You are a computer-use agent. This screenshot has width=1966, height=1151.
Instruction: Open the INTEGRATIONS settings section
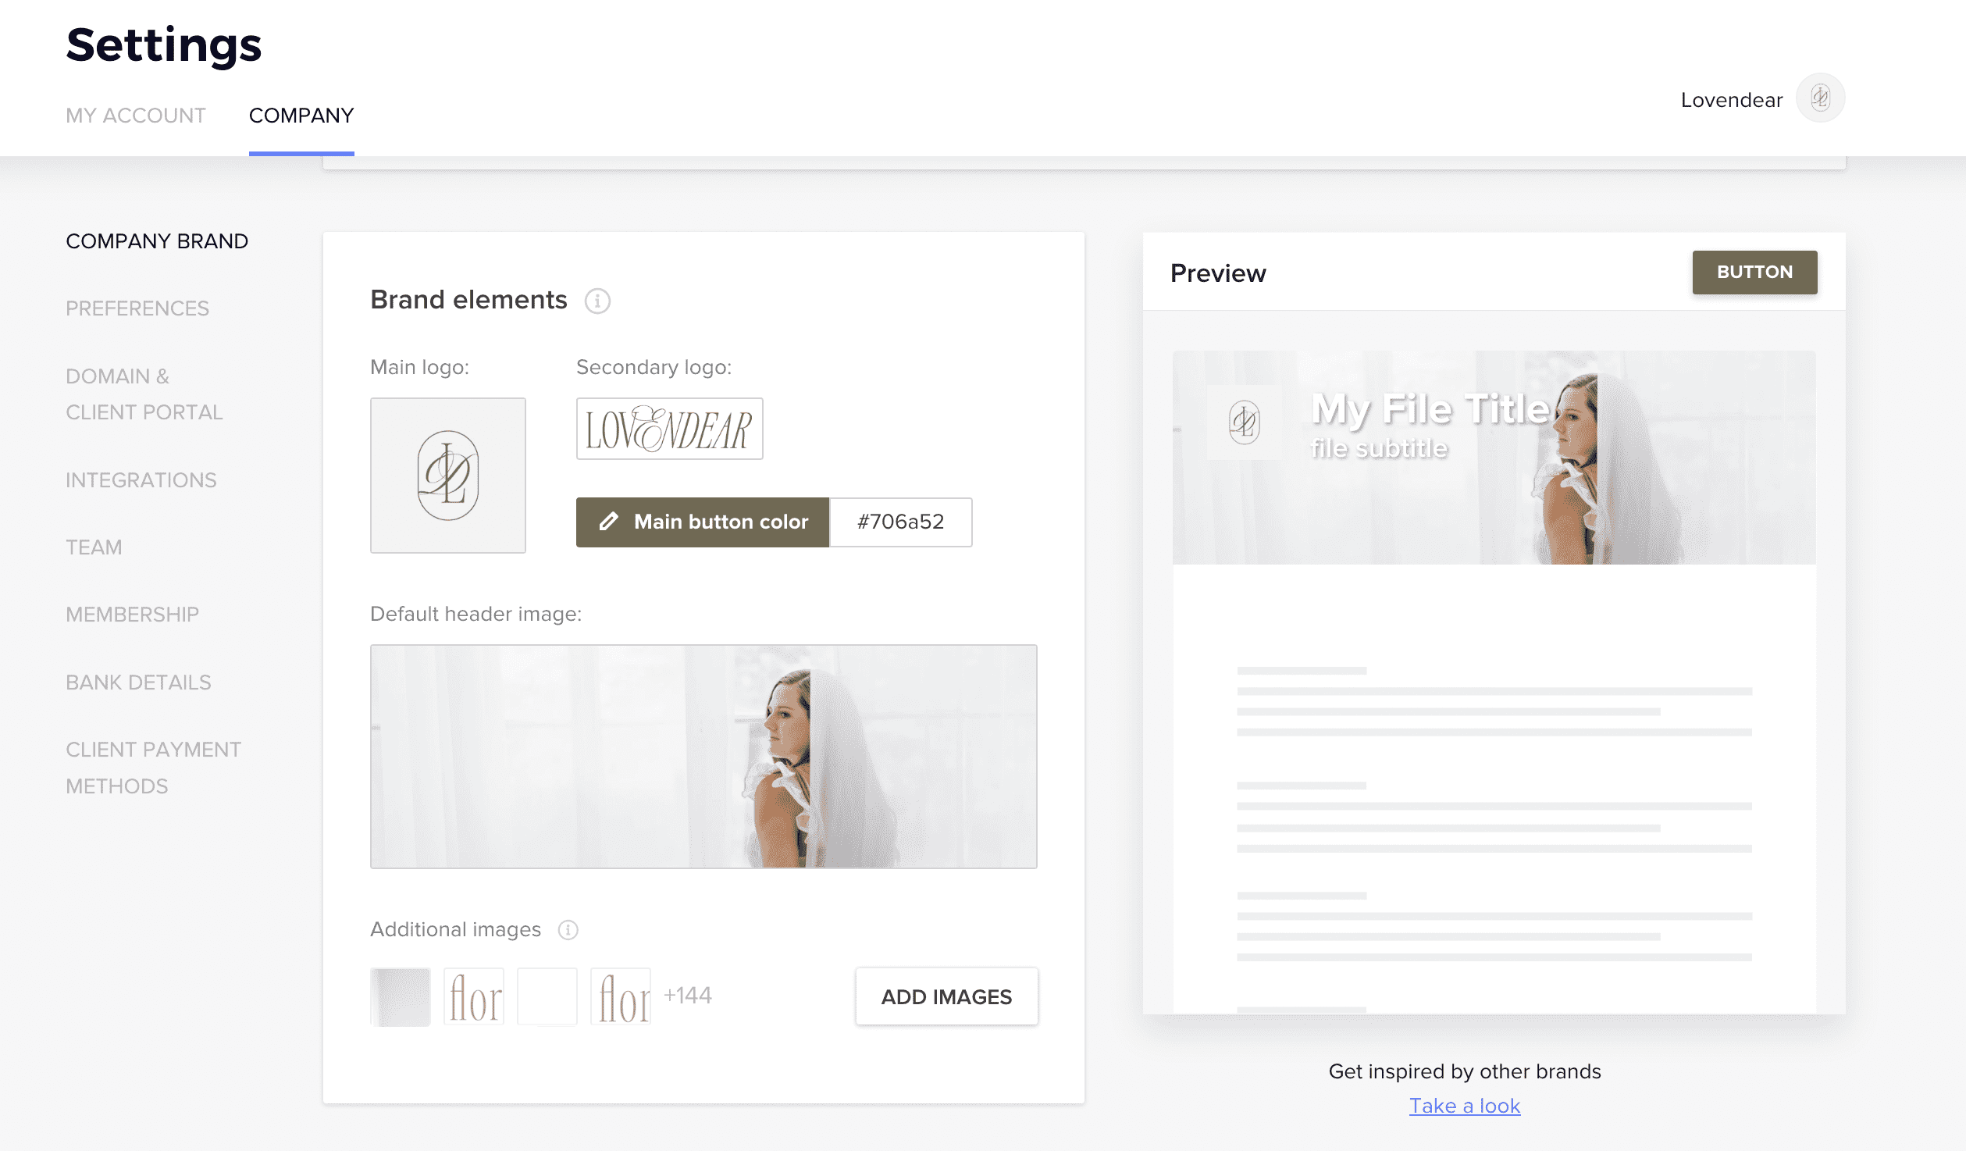(141, 479)
